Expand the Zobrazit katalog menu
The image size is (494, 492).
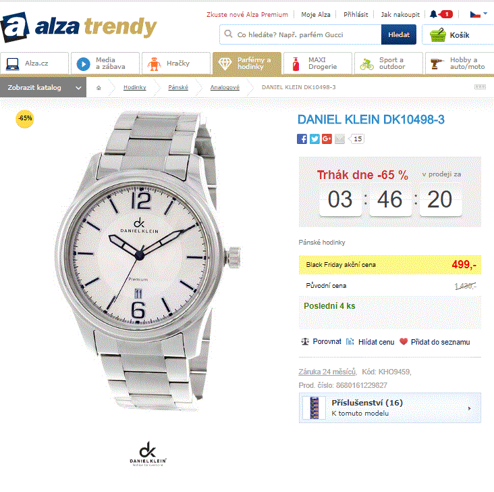43,88
